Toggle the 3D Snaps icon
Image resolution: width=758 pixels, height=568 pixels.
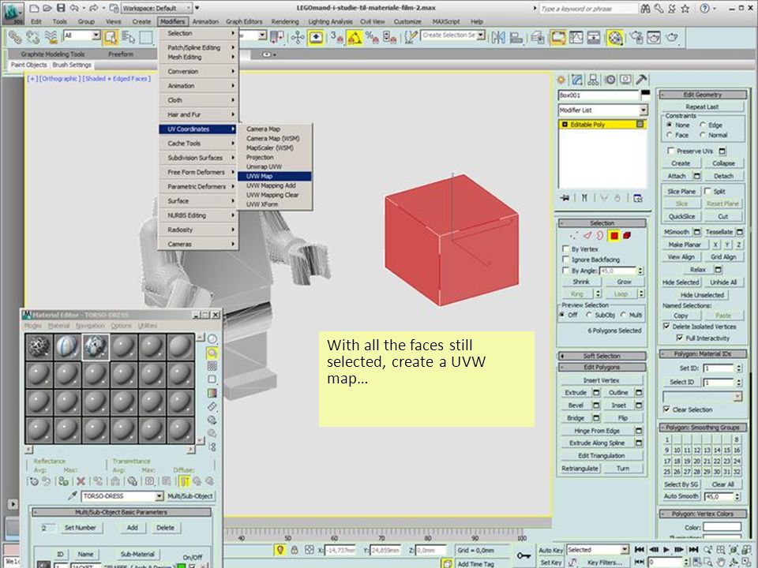point(337,37)
